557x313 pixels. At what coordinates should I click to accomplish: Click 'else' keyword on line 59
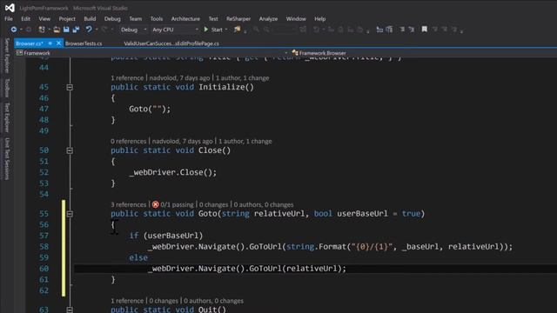(138, 257)
